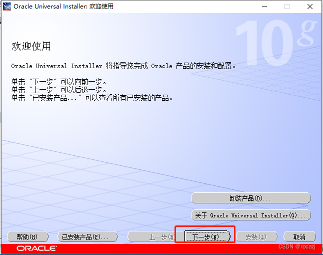Click the text 单击“下一步”可以向前一步
This screenshot has width=323, height=255.
59,82
